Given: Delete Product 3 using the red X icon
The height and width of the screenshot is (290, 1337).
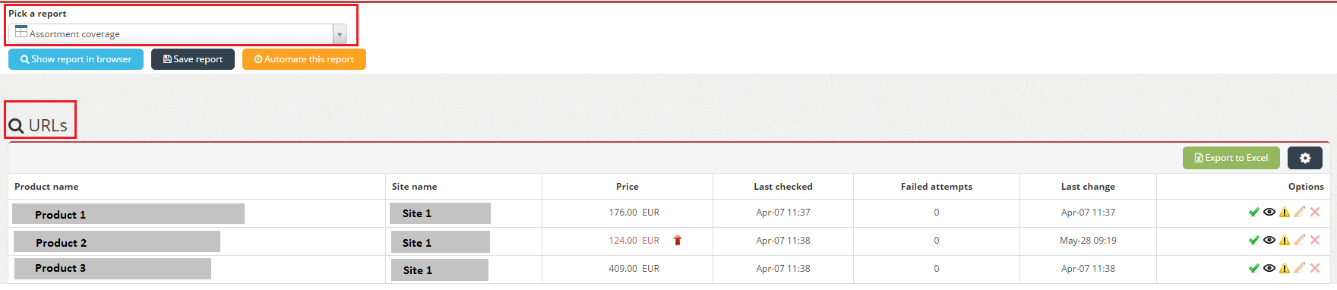Looking at the screenshot, I should 1315,268.
